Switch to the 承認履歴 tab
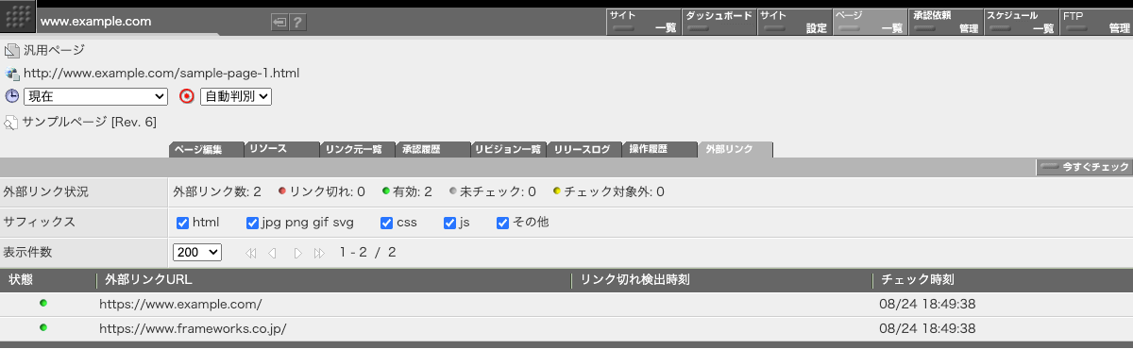The height and width of the screenshot is (349, 1133). pyautogui.click(x=432, y=149)
